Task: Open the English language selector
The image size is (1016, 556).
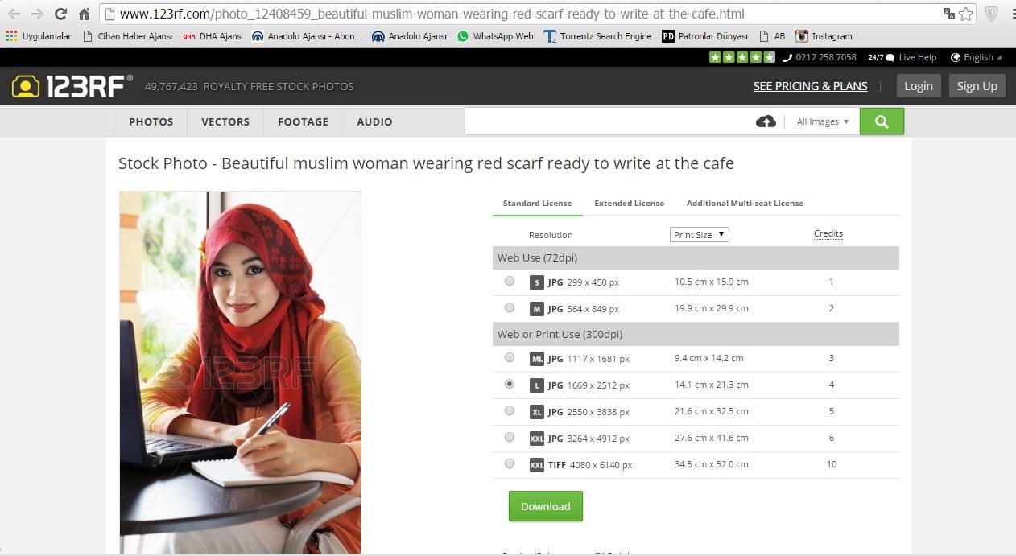Action: click(977, 57)
